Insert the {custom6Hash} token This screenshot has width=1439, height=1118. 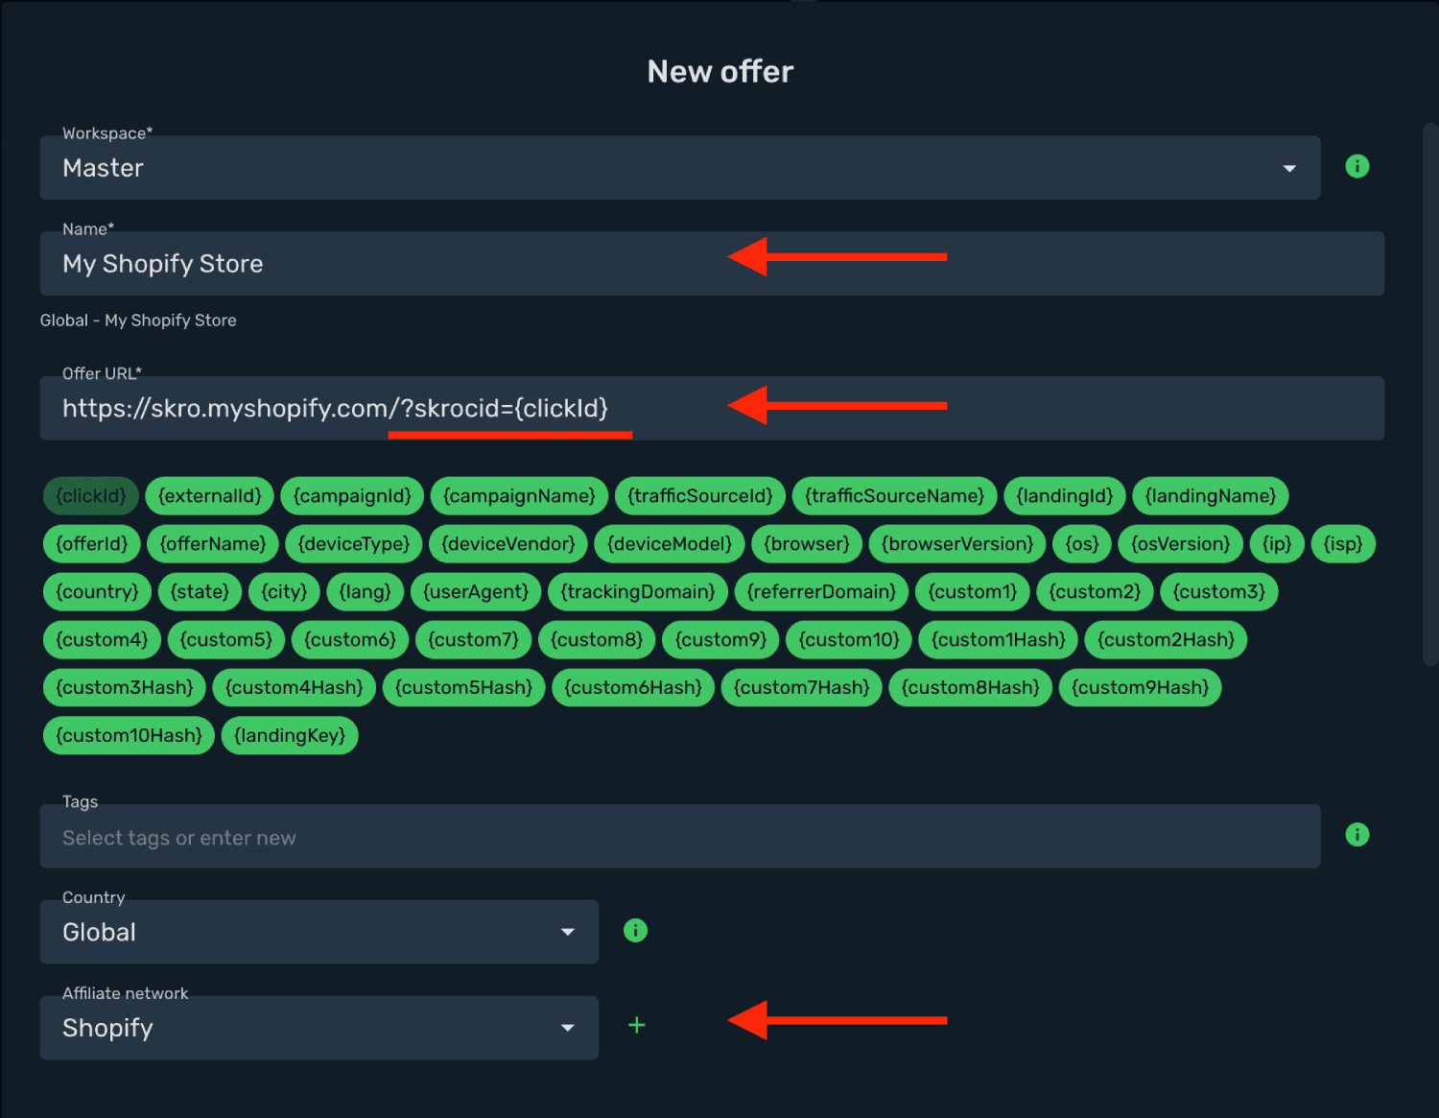(x=633, y=688)
